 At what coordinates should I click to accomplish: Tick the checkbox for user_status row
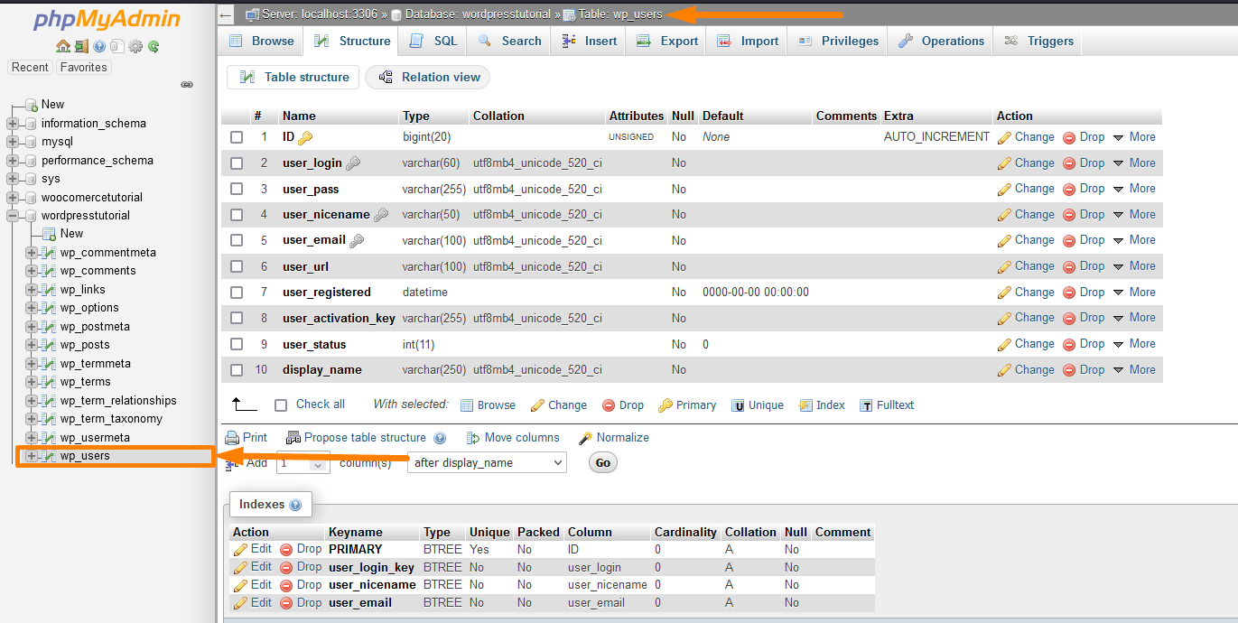click(237, 344)
